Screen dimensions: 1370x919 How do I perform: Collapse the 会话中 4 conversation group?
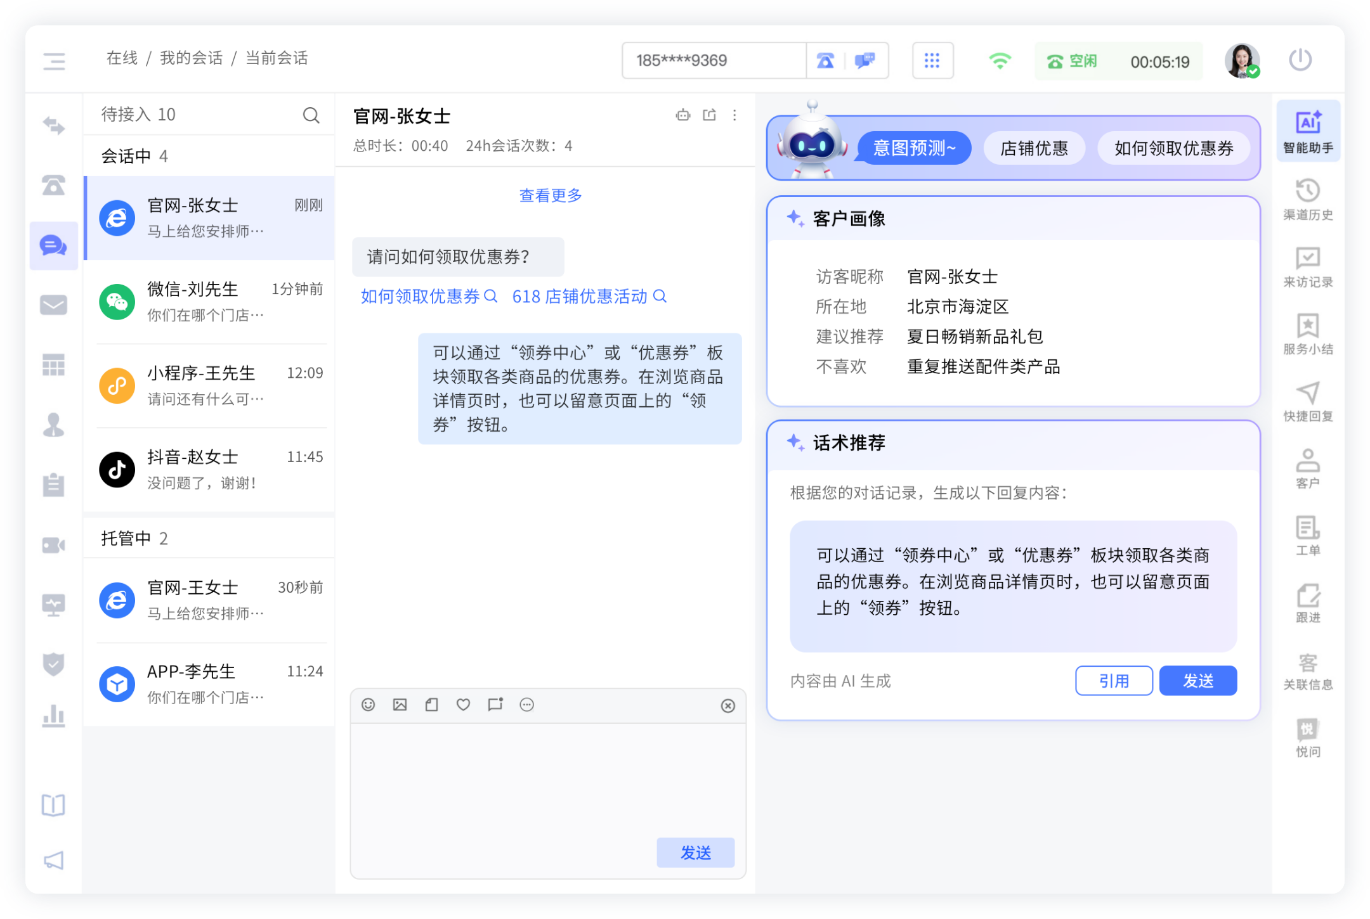(x=134, y=156)
